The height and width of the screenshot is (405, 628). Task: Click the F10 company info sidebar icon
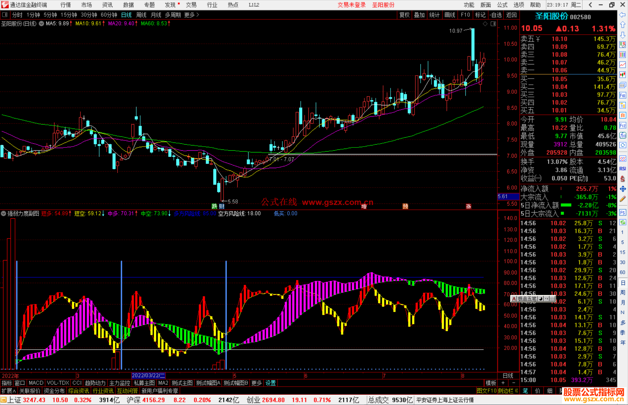[x=622, y=95]
